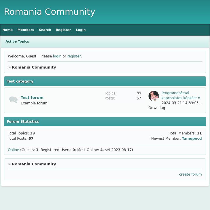The width and height of the screenshot is (210, 210).
Task: Click the Romania Community site title header
Action: [50, 12]
